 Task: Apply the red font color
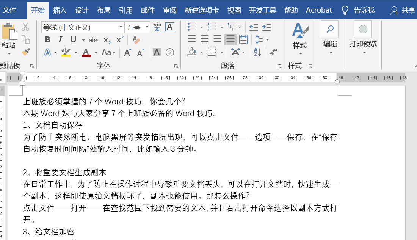click(x=86, y=52)
